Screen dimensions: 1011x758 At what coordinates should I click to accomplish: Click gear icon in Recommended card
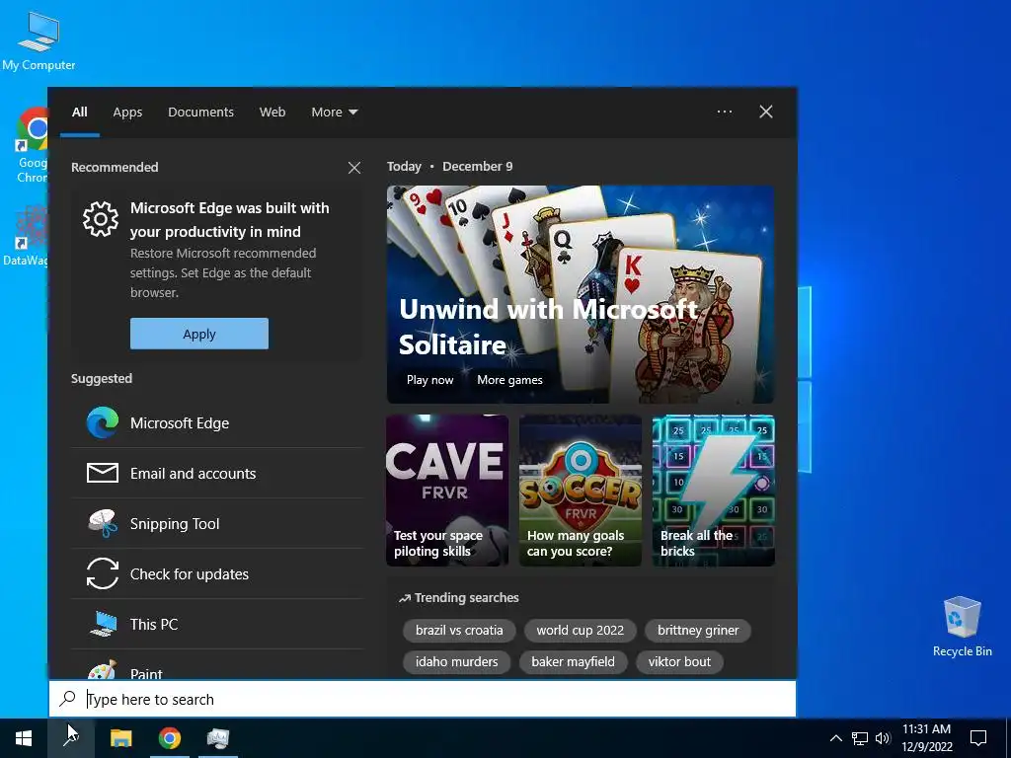tap(101, 219)
